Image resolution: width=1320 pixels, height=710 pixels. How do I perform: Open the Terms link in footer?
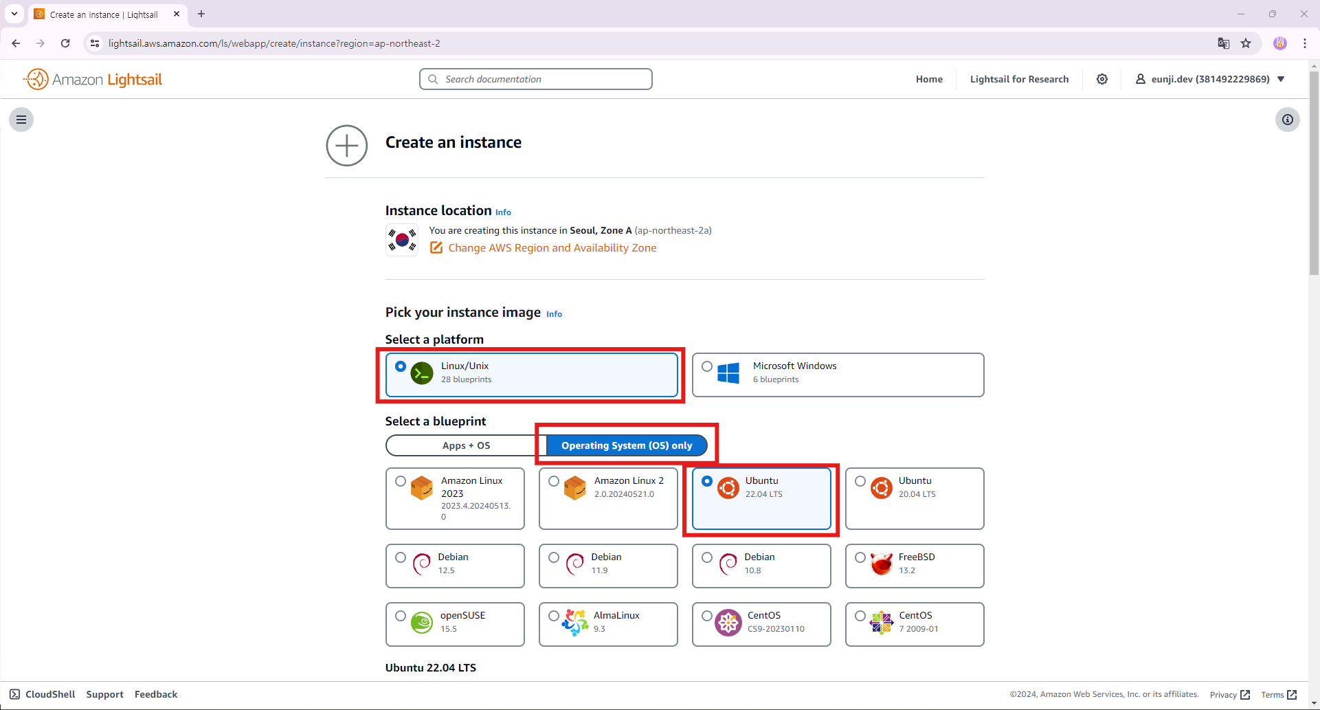1279,695
